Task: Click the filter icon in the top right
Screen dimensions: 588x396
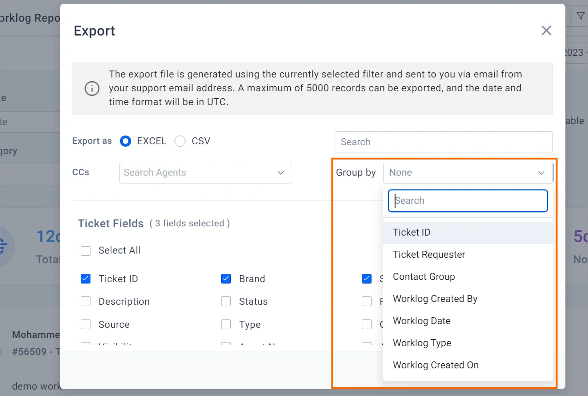Action: (580, 17)
